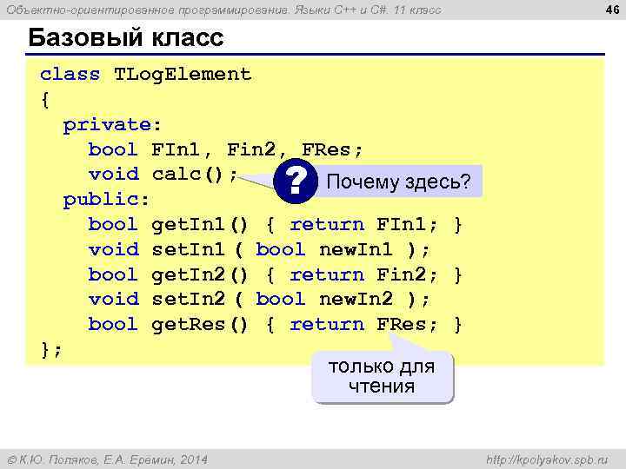Image resolution: width=626 pixels, height=469 pixels.
Task: Click the 'void setIn1 ( bool newIn1 );' line
Action: pyautogui.click(x=259, y=249)
